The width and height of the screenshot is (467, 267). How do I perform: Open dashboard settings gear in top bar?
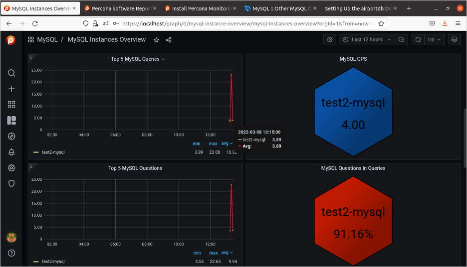point(329,39)
